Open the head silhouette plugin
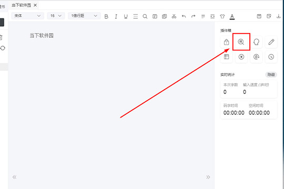The width and height of the screenshot is (284, 189). click(x=256, y=42)
